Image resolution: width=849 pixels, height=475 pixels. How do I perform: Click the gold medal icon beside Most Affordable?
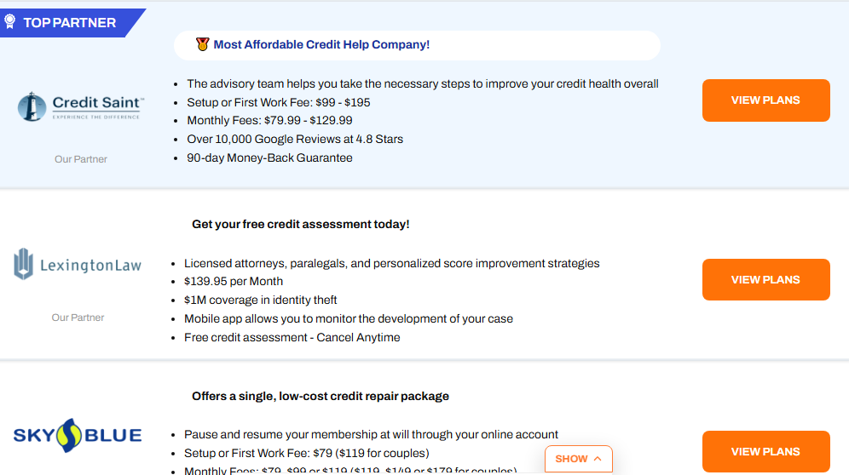click(202, 44)
